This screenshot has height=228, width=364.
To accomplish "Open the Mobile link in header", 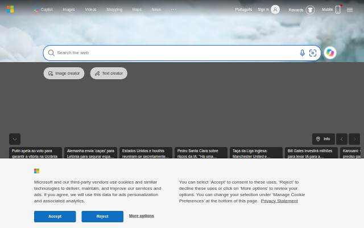I will pyautogui.click(x=328, y=10).
